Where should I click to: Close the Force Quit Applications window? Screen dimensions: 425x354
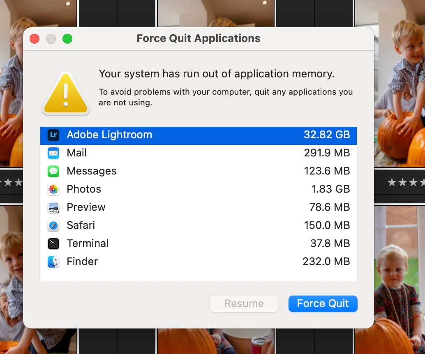pyautogui.click(x=35, y=39)
